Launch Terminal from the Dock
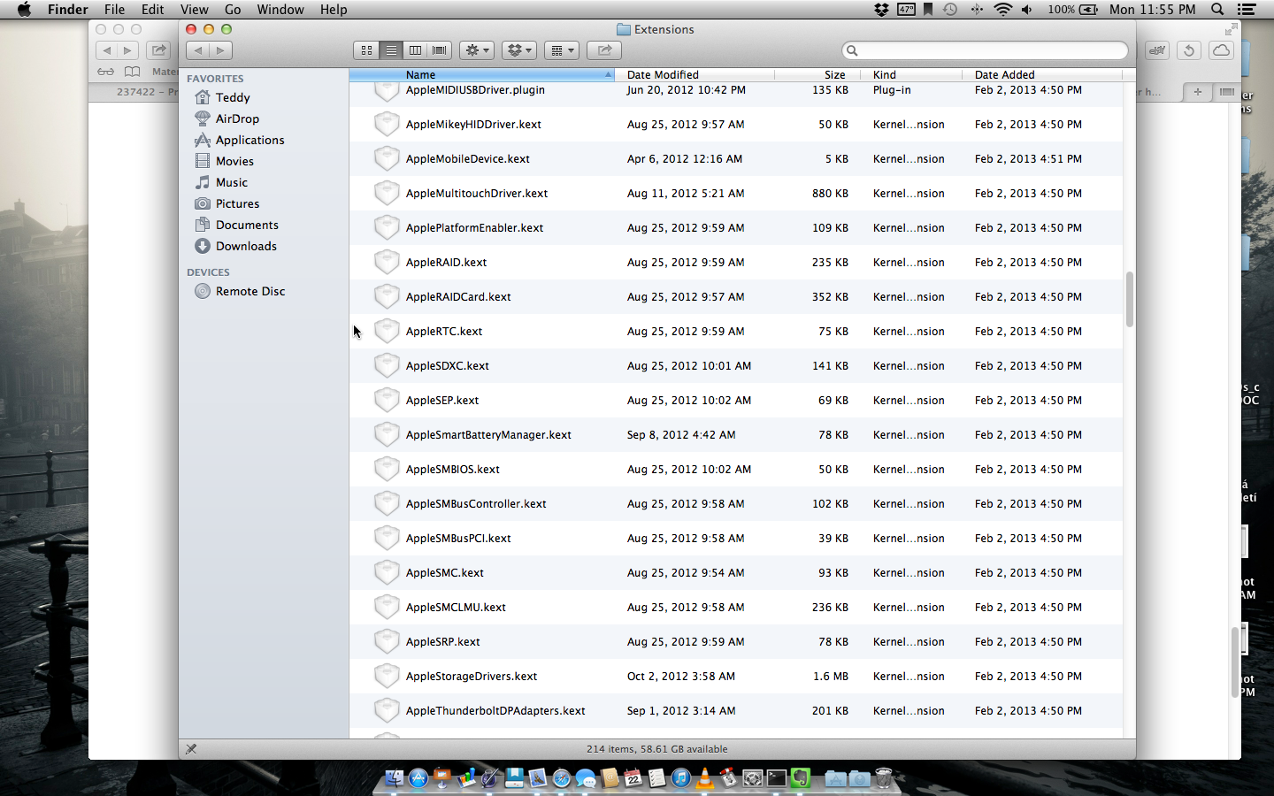Screen dimensions: 1274x796 [777, 778]
